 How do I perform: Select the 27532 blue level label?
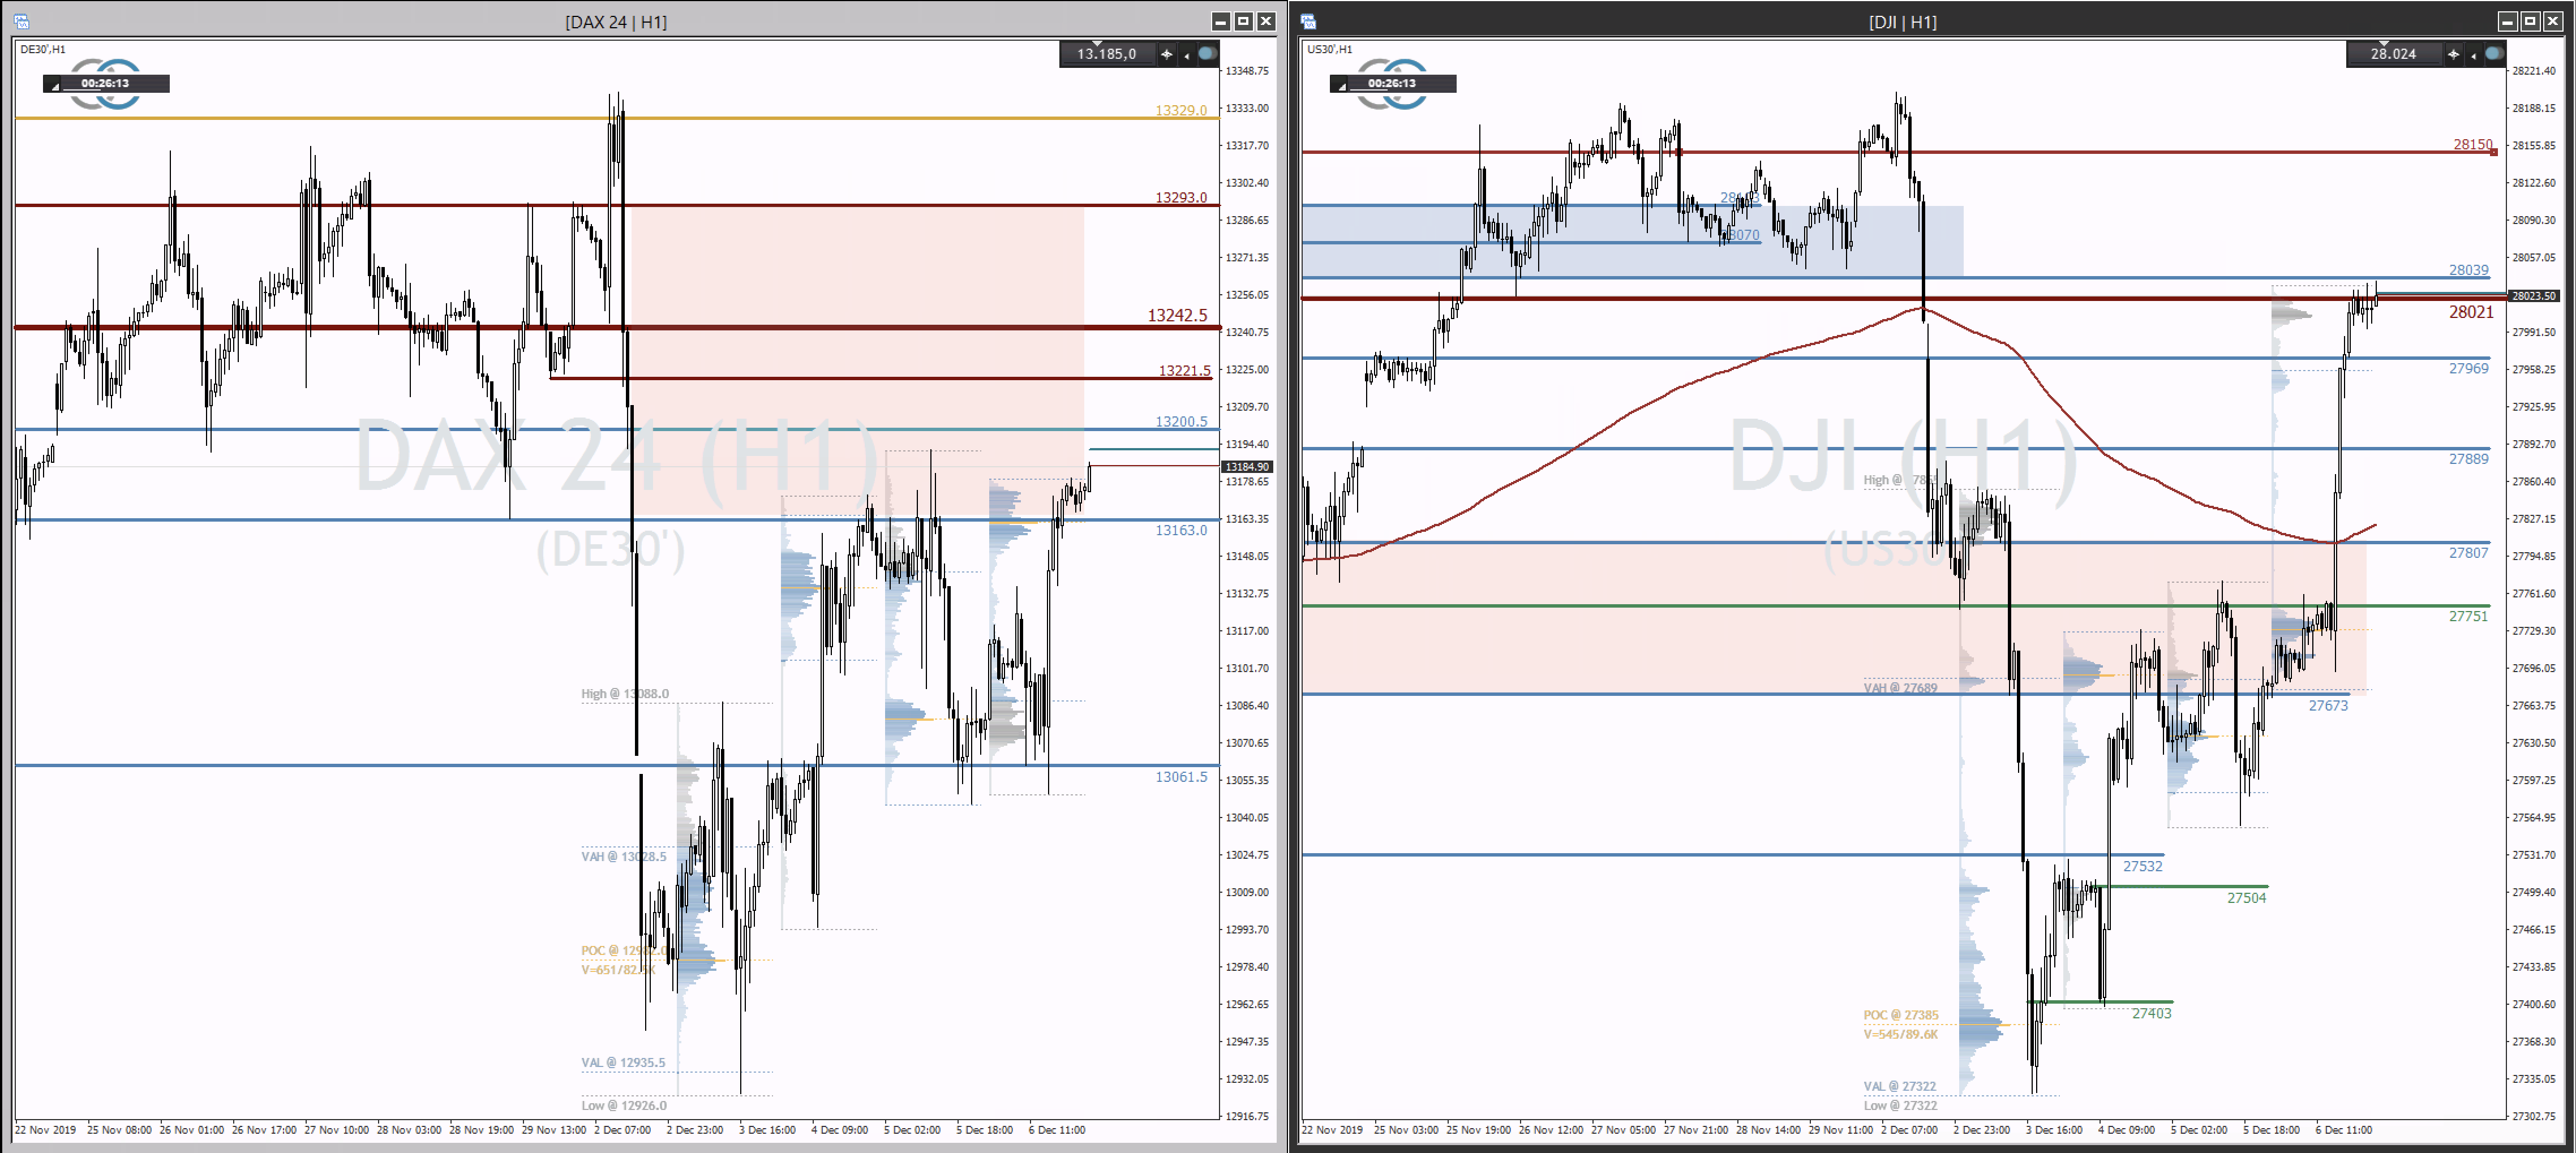2142,866
